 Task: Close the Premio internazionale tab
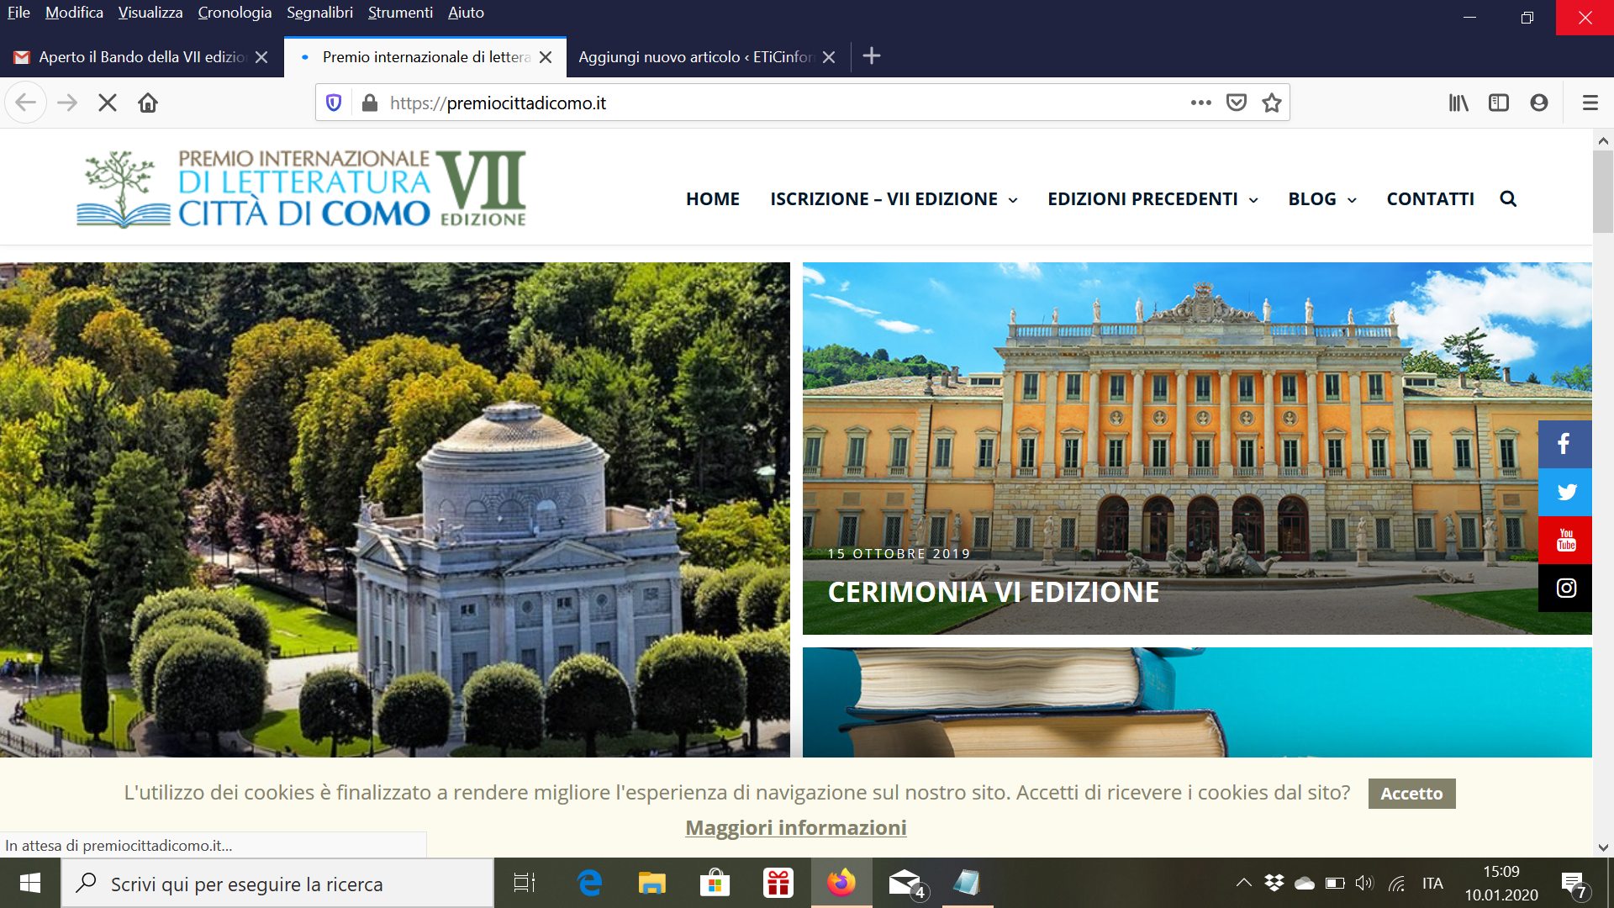coord(546,56)
